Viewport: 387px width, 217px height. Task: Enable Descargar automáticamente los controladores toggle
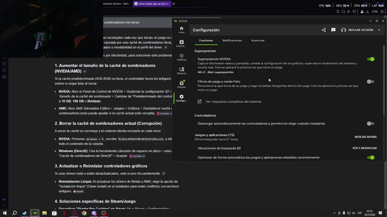point(370,124)
